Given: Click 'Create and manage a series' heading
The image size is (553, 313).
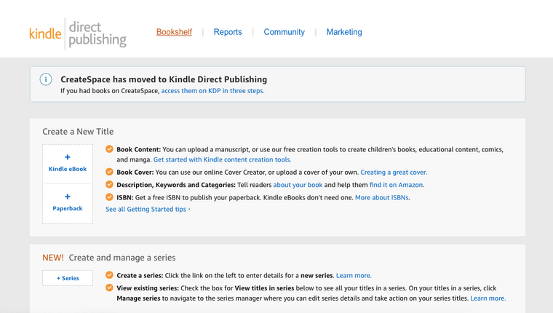Looking at the screenshot, I should tap(122, 258).
